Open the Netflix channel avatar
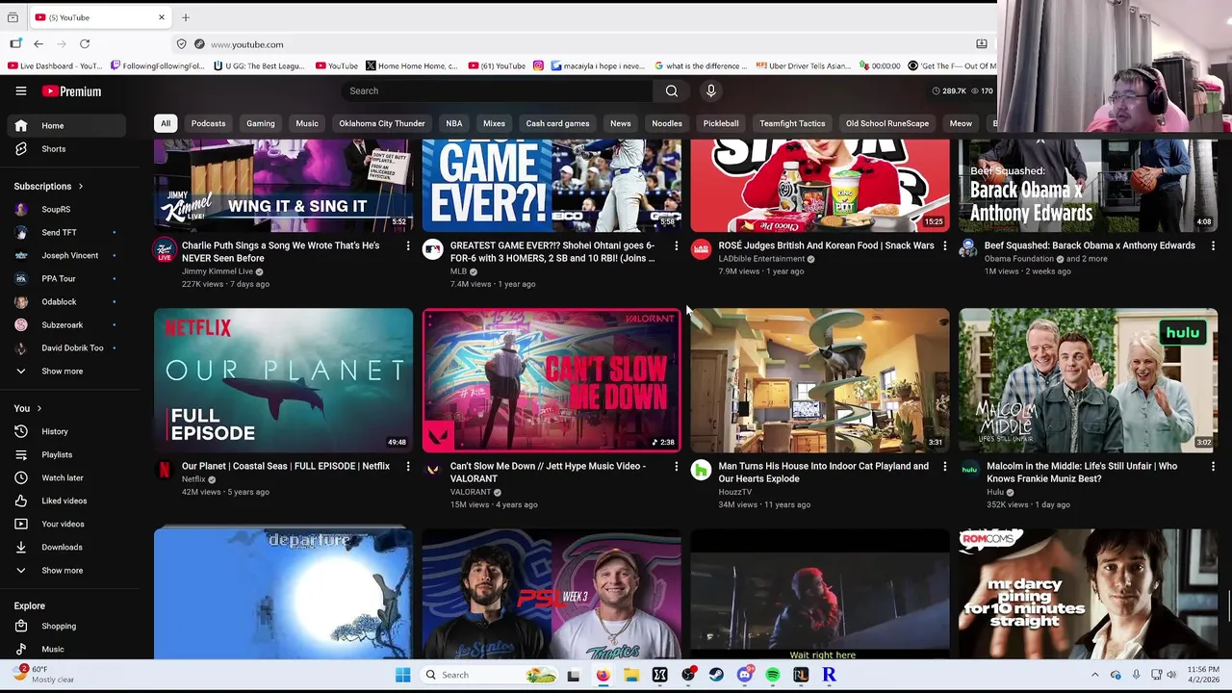 [x=165, y=471]
